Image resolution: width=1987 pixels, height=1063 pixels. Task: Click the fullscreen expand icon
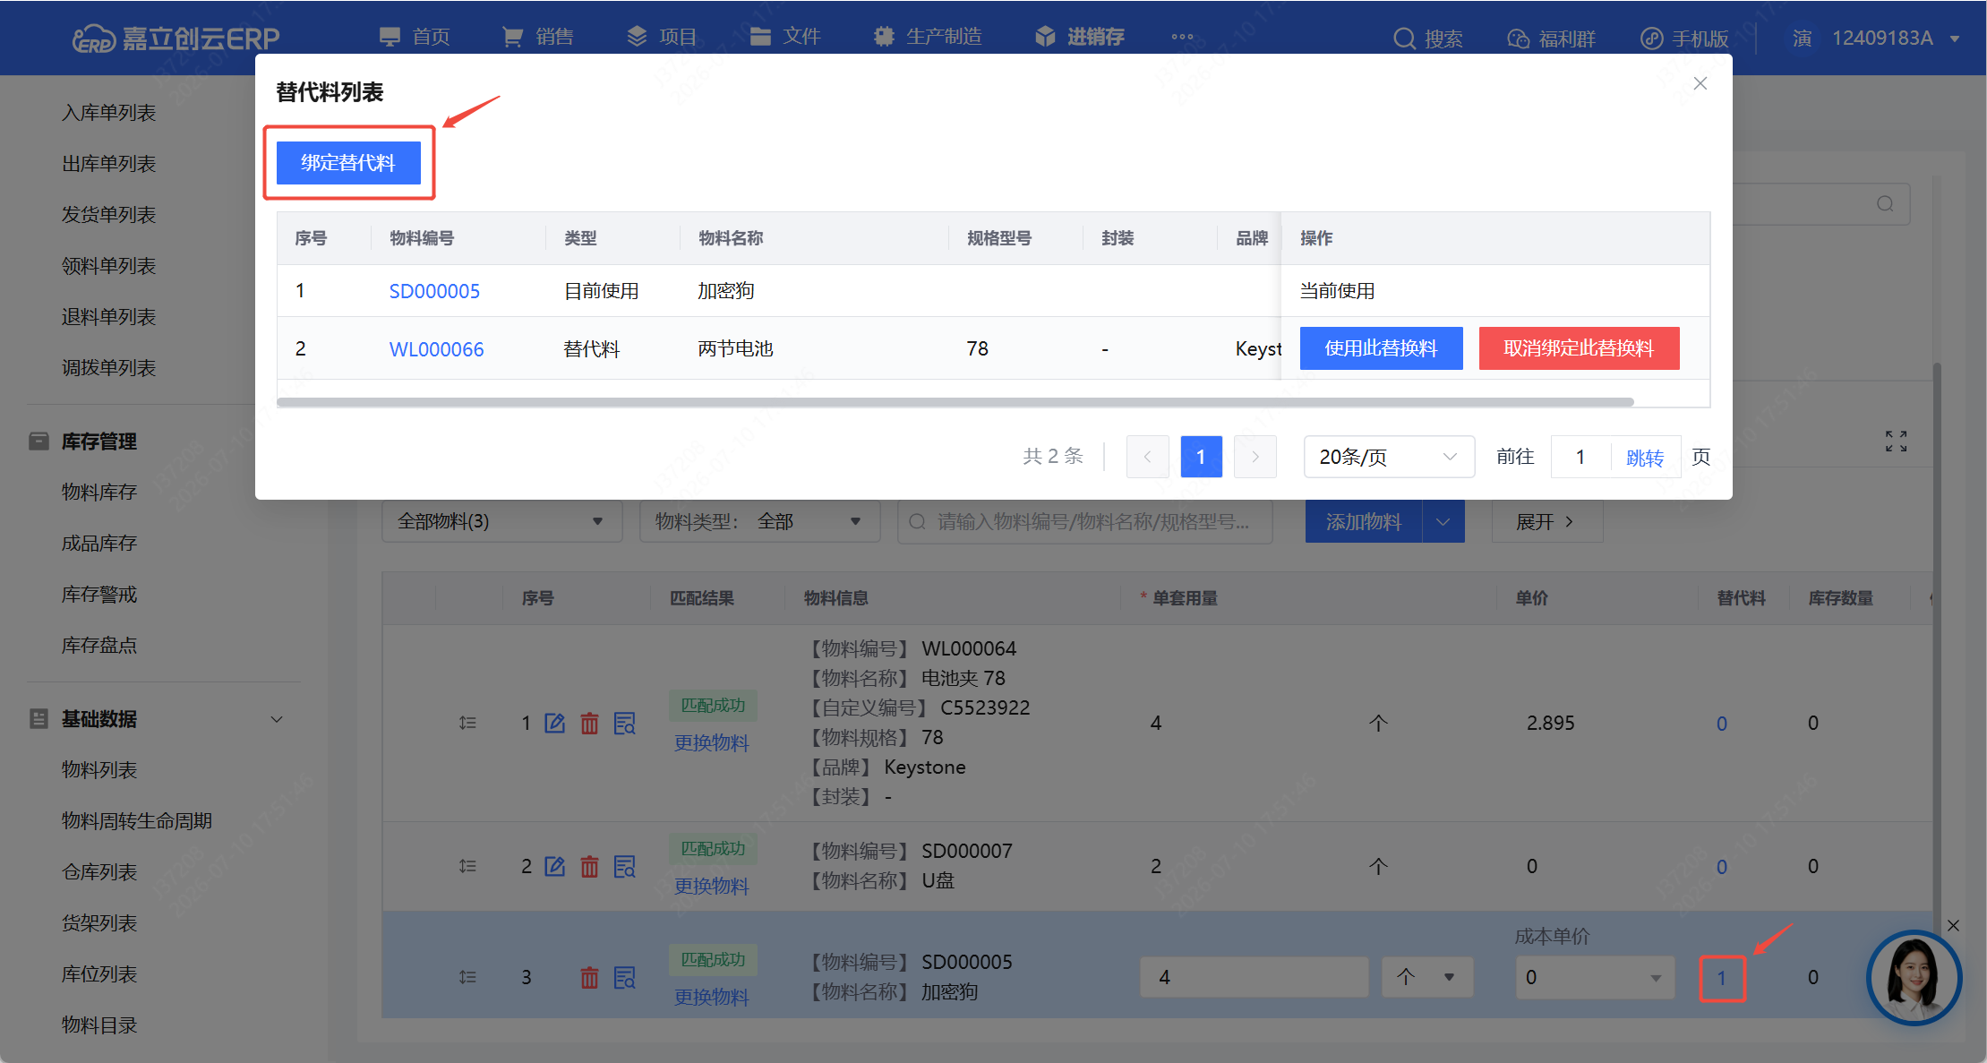click(x=1896, y=441)
